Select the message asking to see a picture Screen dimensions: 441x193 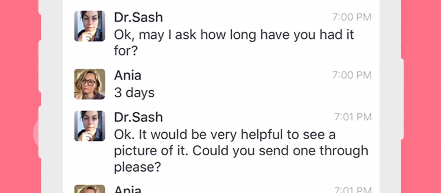click(x=241, y=151)
